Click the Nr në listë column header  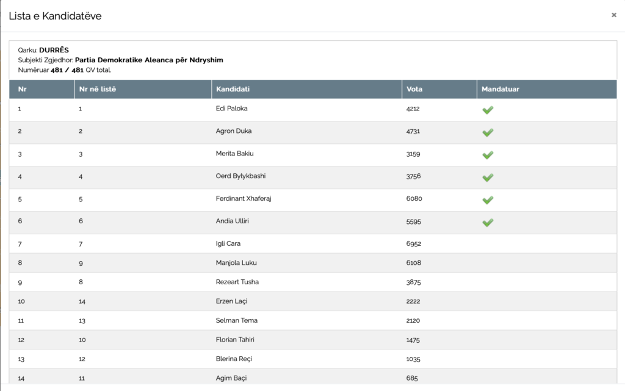[x=97, y=89]
